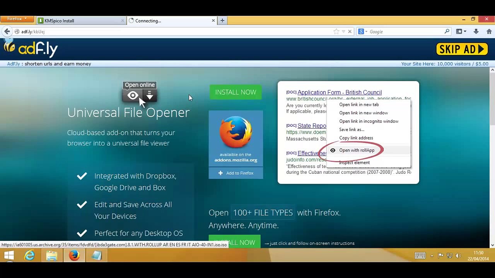Screen dimensions: 495x278
Task: Click the download arrow beside the eye icon
Action: pyautogui.click(x=150, y=95)
